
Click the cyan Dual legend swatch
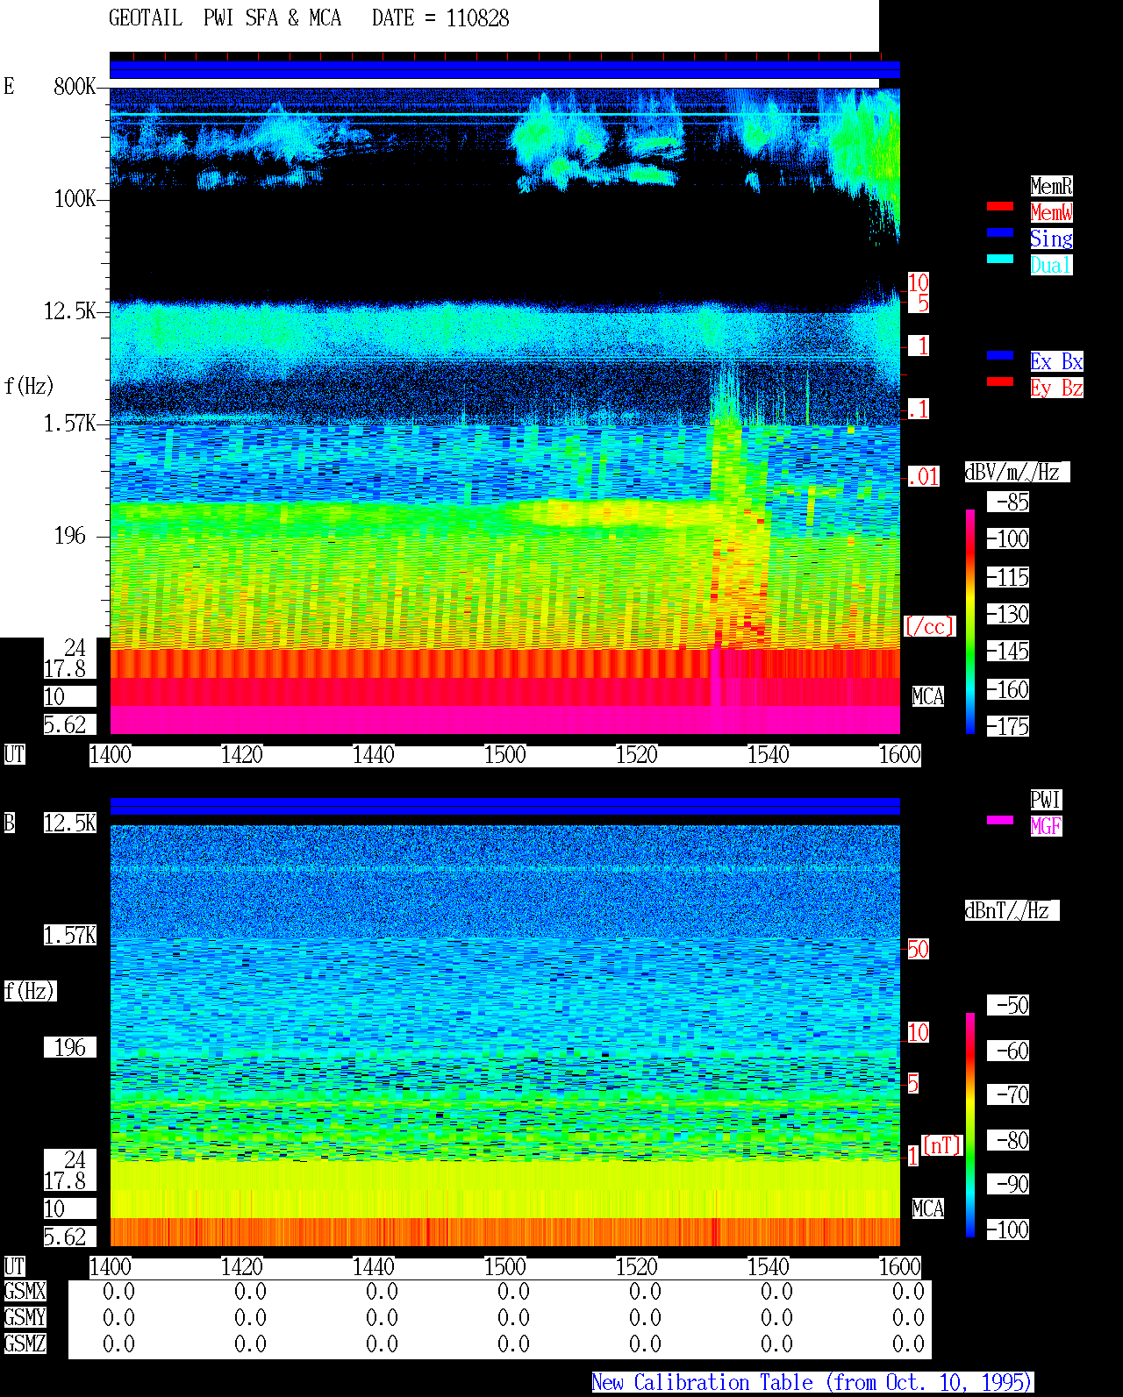[1000, 259]
